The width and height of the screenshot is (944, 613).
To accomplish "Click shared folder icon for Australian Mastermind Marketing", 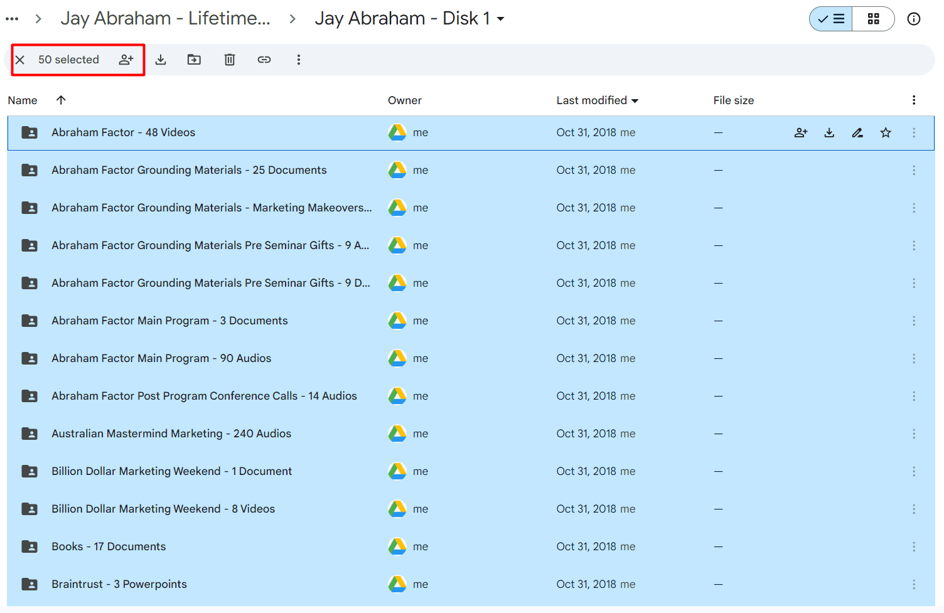I will [29, 434].
